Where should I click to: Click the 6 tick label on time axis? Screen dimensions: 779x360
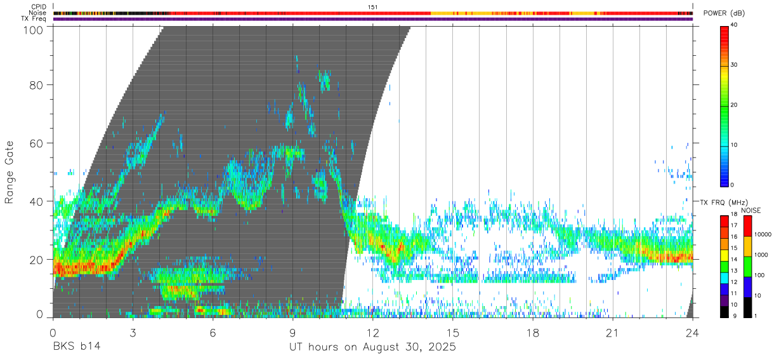pyautogui.click(x=213, y=332)
